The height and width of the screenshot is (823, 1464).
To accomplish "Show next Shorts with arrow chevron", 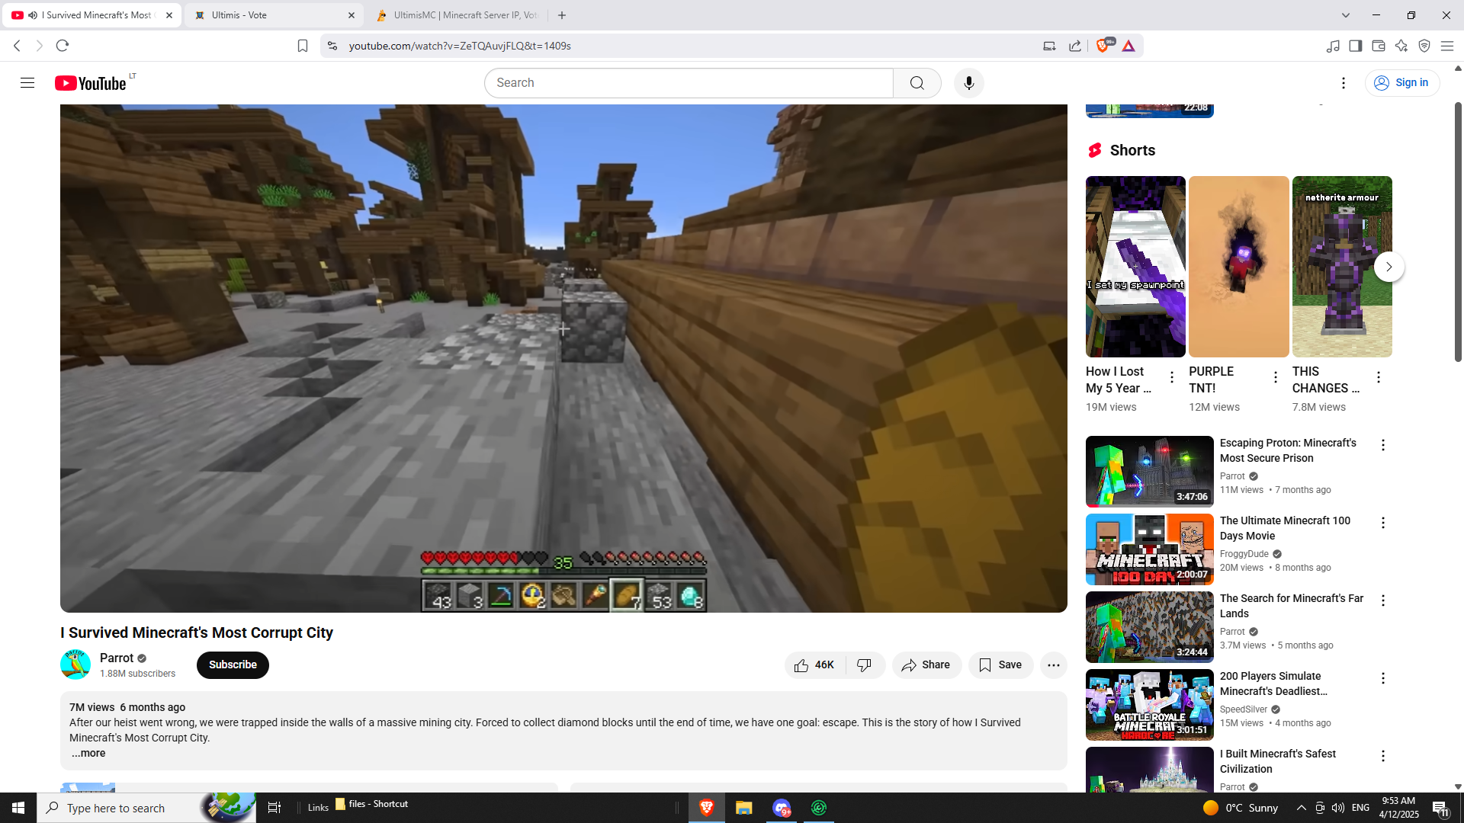I will click(x=1389, y=267).
